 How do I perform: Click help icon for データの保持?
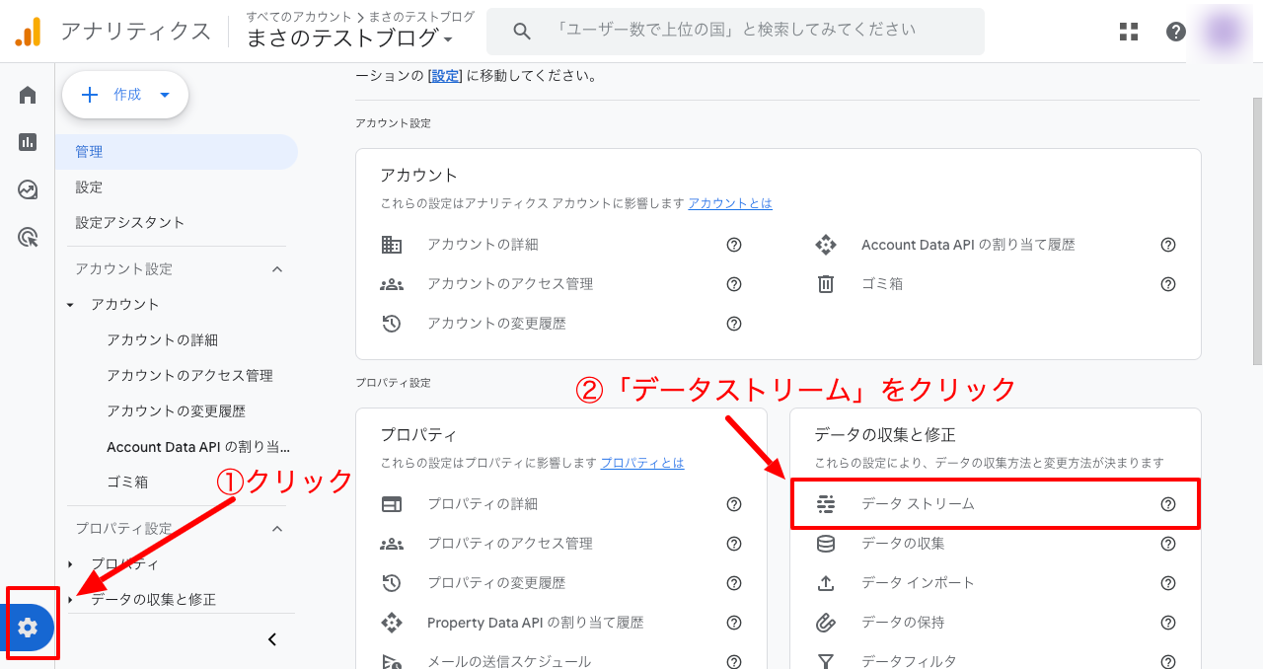(1168, 623)
